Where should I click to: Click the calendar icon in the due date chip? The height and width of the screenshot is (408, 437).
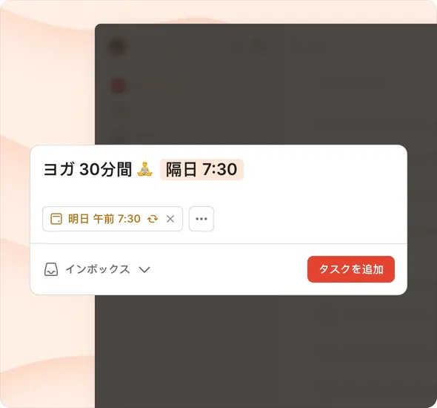point(56,219)
